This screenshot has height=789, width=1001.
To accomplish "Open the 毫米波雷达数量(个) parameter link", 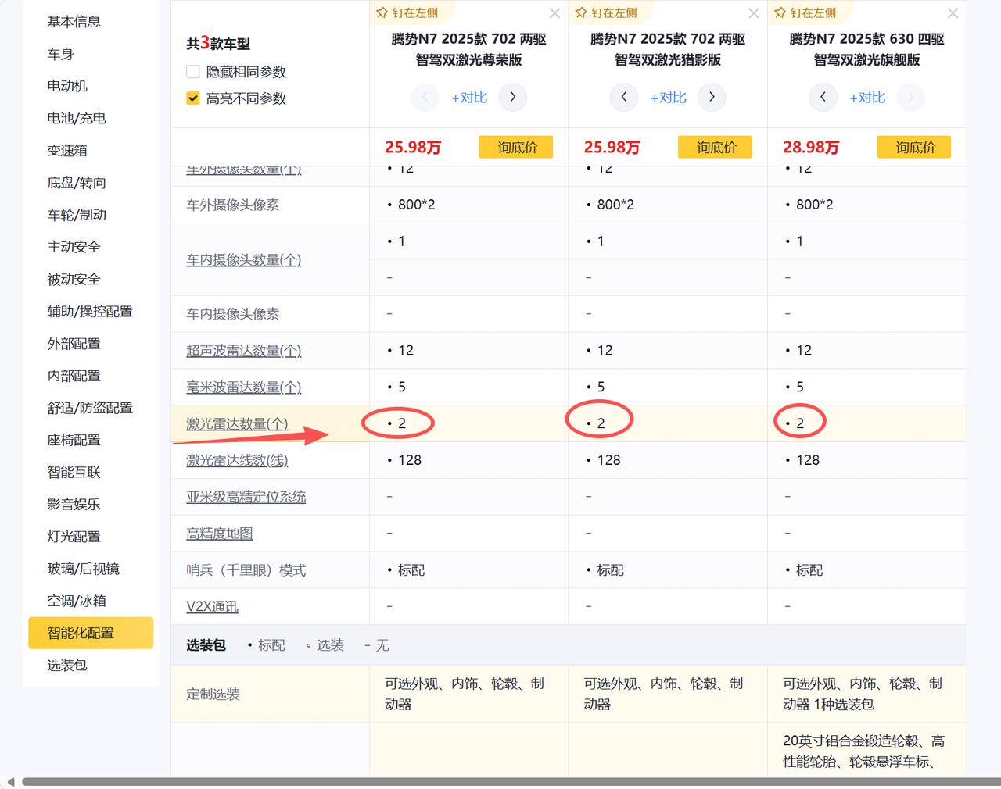I will [244, 387].
